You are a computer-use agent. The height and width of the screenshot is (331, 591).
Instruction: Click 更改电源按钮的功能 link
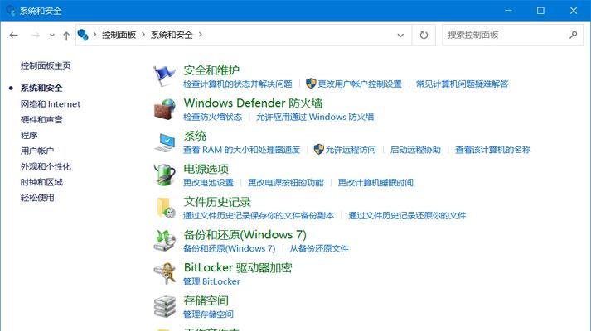pyautogui.click(x=286, y=182)
